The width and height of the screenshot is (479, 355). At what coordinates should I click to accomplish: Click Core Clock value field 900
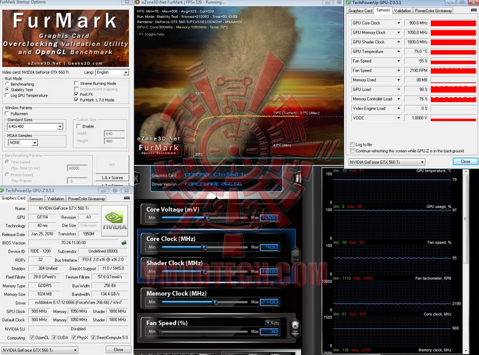pyautogui.click(x=269, y=247)
